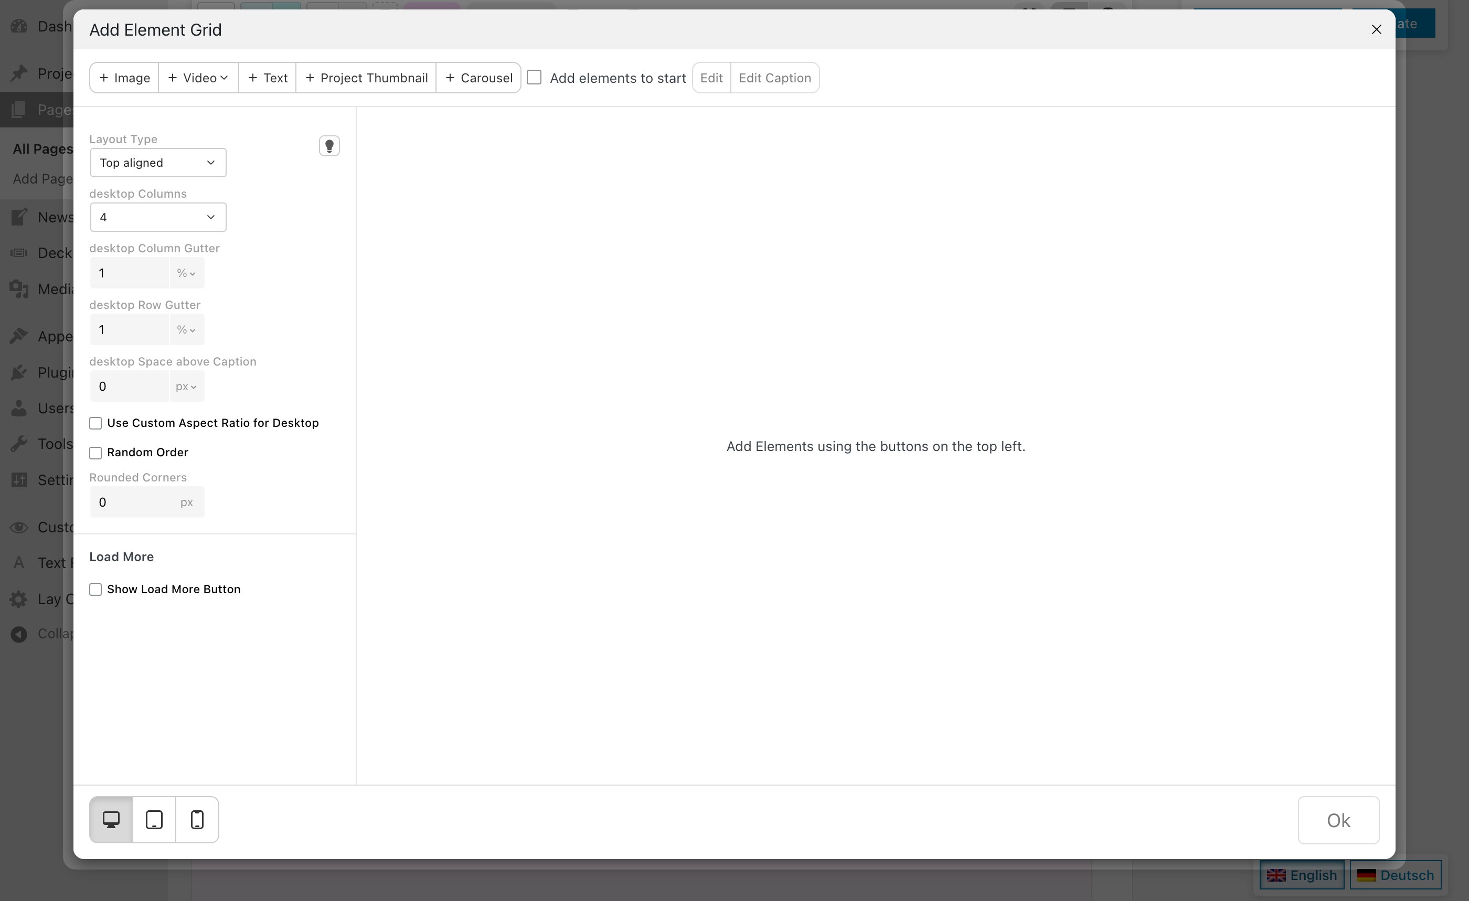Click the Appearance brush icon in sidebar
Viewport: 1469px width, 901px height.
point(19,336)
